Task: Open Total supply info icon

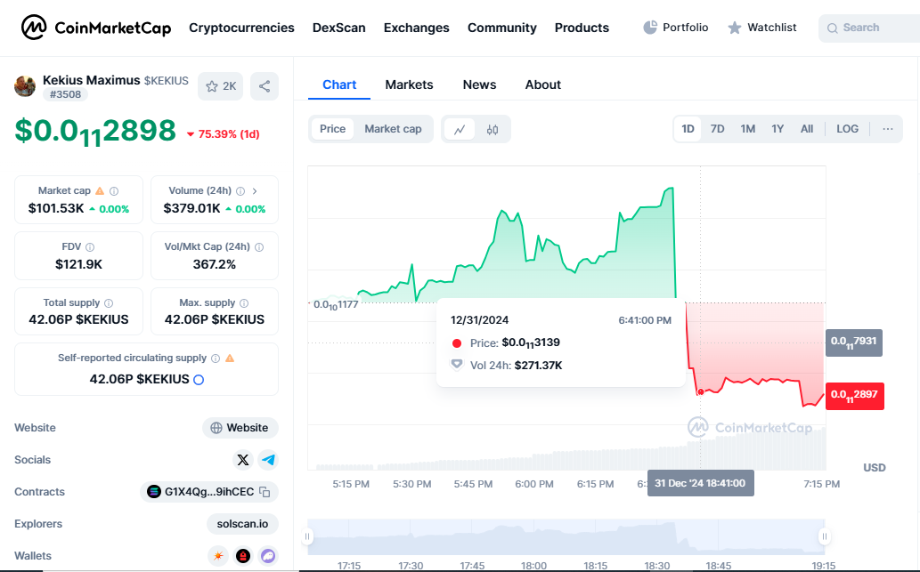Action: 109,303
